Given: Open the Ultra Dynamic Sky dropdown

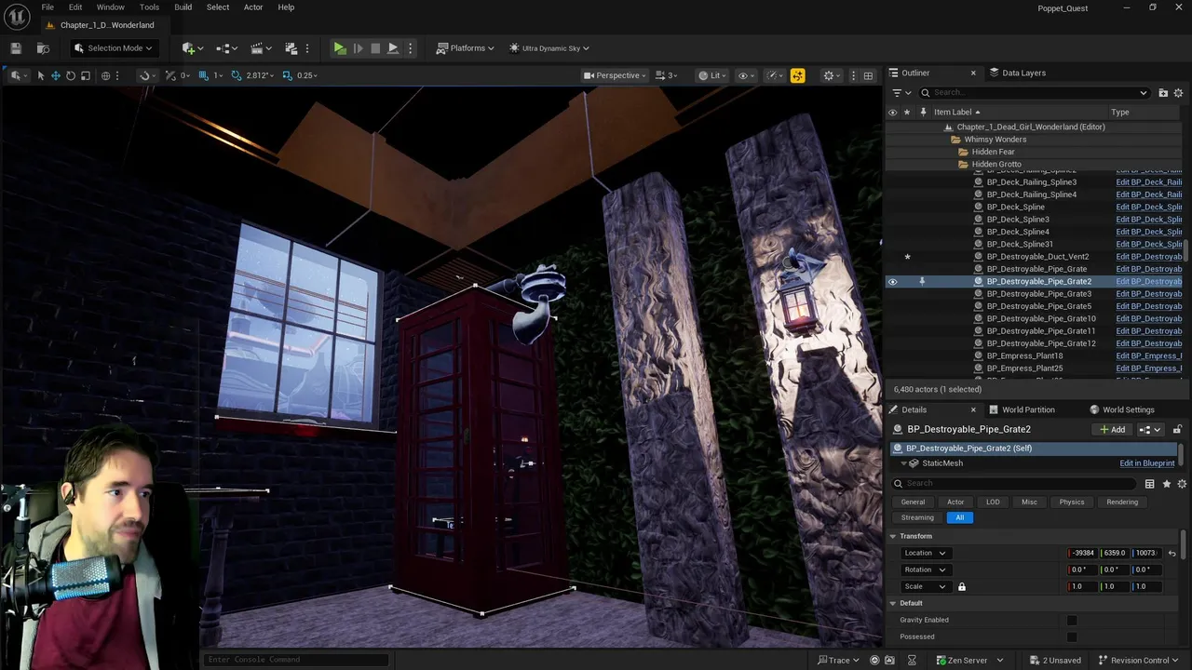Looking at the screenshot, I should (x=549, y=48).
